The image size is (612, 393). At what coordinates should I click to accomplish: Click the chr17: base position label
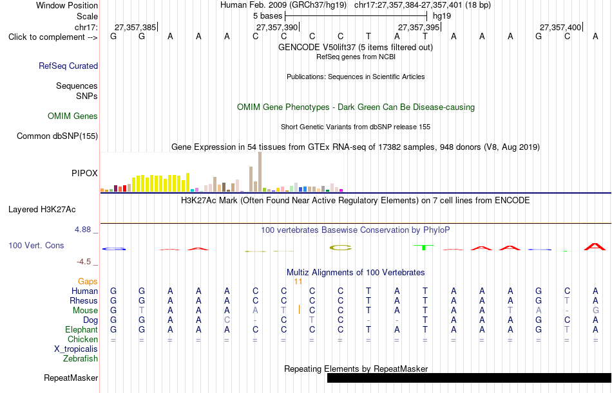click(x=86, y=27)
